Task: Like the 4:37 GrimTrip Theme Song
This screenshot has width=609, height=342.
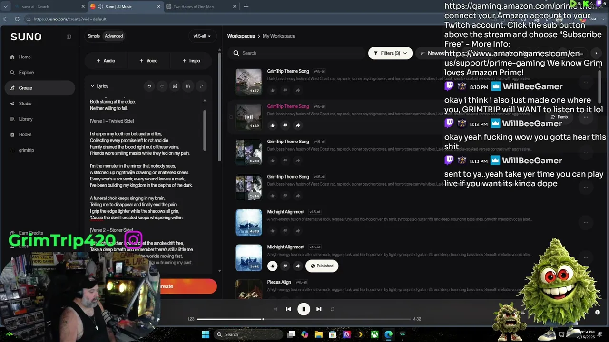Action: click(272, 90)
